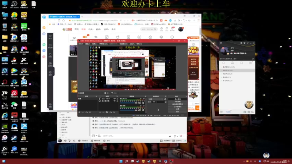
Task: Toggle visibility of the 文本 (GDI+) source
Action: pyautogui.click(x=115, y=99)
